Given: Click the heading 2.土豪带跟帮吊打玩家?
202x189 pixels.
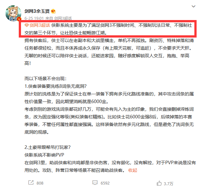Looking at the screenshot, I should pyautogui.click(x=47, y=147).
